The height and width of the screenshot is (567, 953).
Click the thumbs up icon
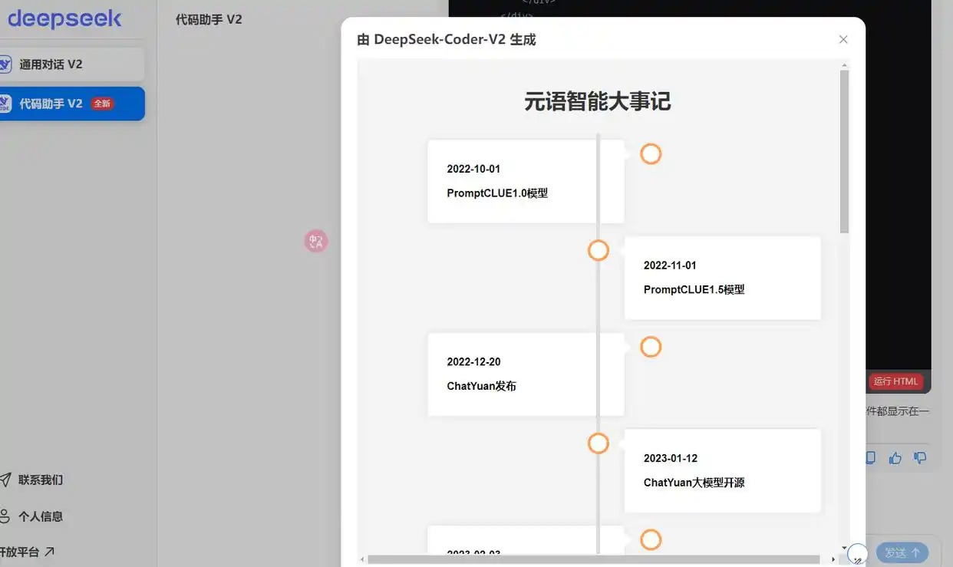pos(895,458)
